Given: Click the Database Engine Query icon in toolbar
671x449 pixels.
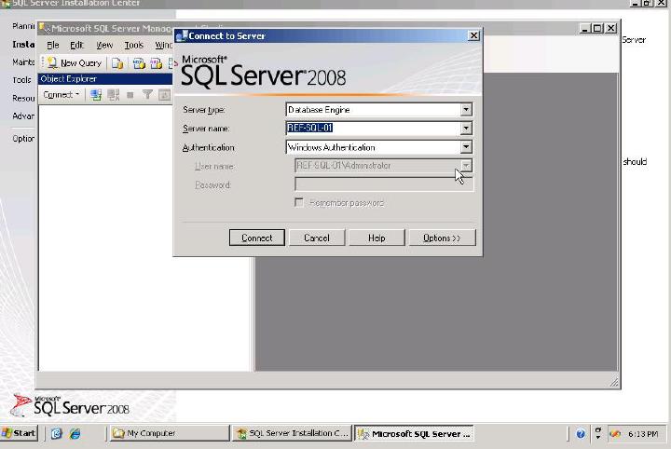Looking at the screenshot, I should click(117, 63).
